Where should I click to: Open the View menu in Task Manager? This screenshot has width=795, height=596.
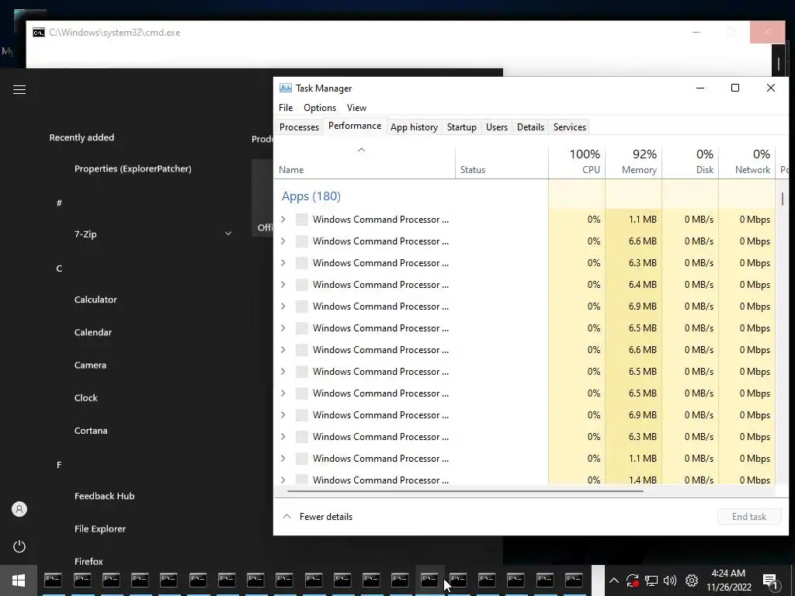click(x=356, y=107)
